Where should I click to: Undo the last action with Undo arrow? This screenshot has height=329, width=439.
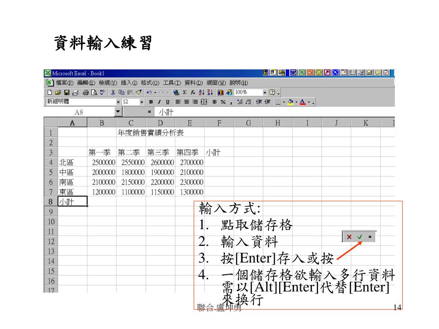click(149, 93)
